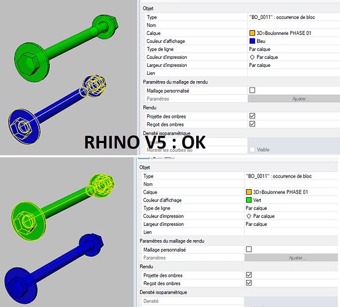Click the Rendu section header in the lower panel
The height and width of the screenshot is (307, 340).
(x=146, y=266)
